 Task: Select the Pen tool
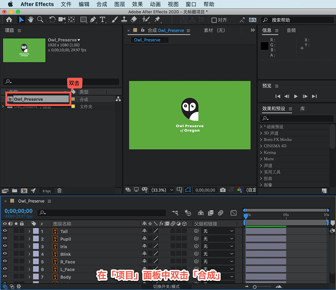pyautogui.click(x=93, y=20)
